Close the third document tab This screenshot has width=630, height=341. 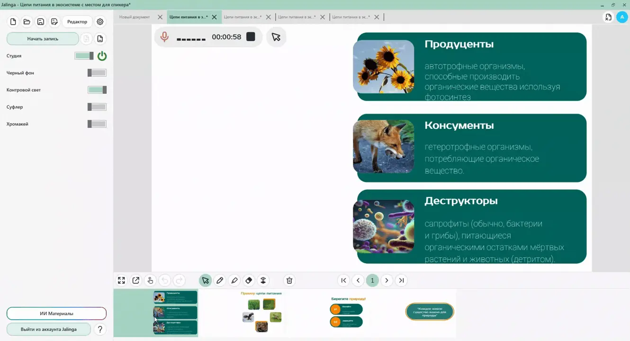[x=269, y=17]
